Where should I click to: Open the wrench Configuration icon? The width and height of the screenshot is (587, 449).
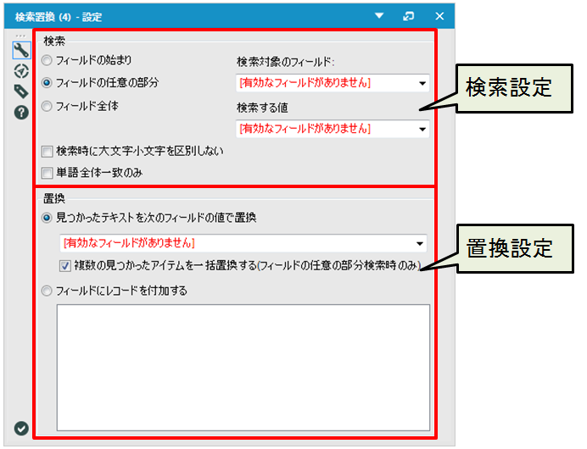(21, 50)
